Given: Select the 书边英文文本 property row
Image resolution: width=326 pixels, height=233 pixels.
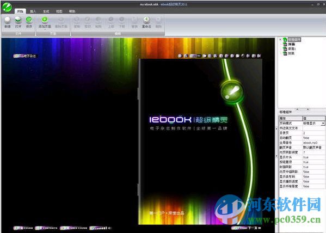Looking at the screenshot, I should pyautogui.click(x=302, y=128).
